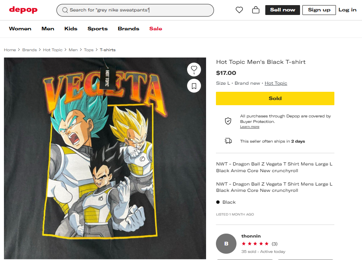Open the Brands menu
The width and height of the screenshot is (362, 260).
tap(128, 29)
